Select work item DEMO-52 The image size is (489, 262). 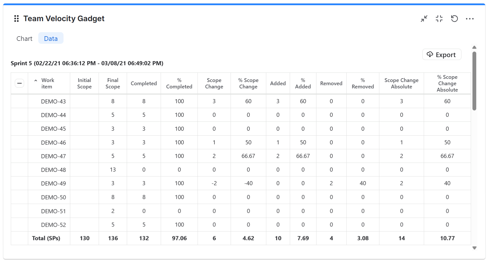(x=53, y=225)
